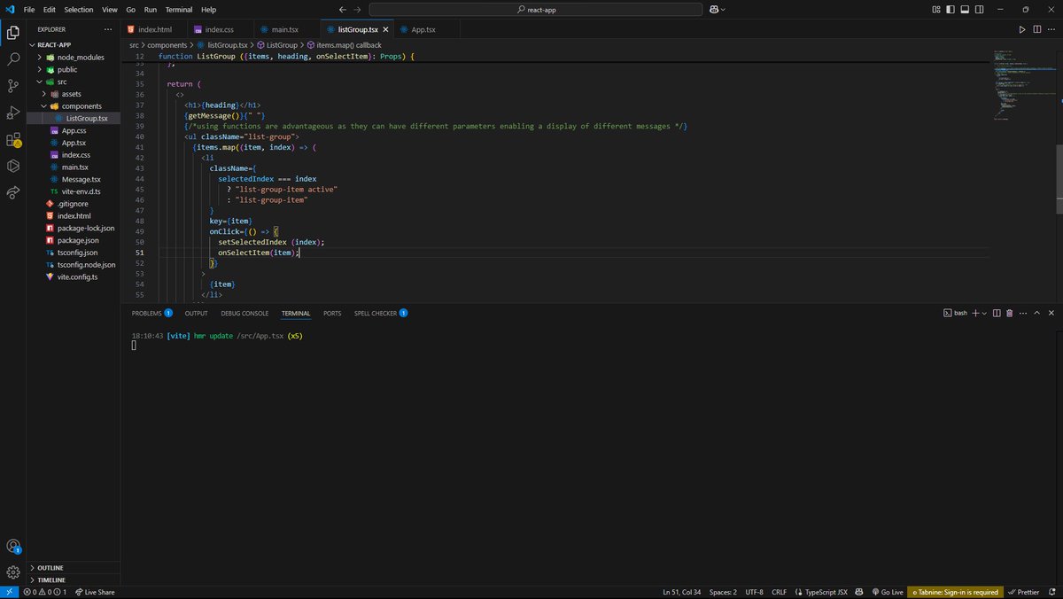This screenshot has height=599, width=1063.
Task: Close the listGroup.tsx editor tab
Action: (385, 29)
